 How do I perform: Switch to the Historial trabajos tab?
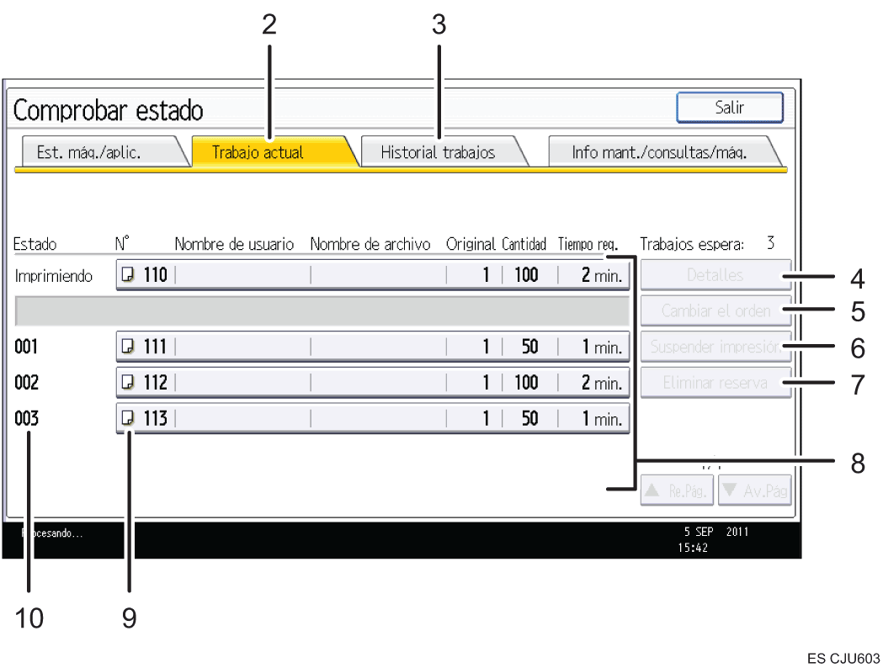coord(438,152)
